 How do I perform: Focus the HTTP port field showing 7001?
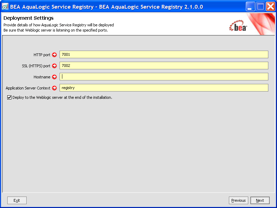(164, 54)
